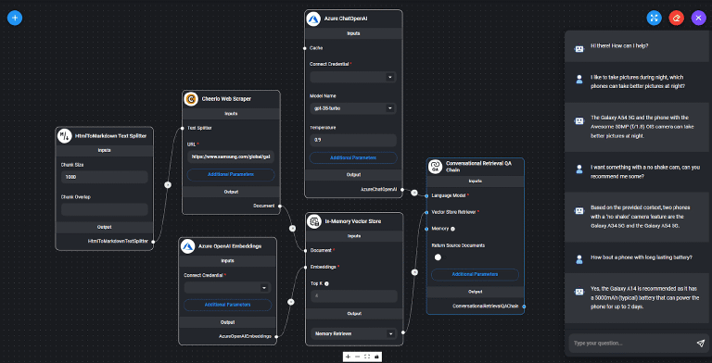This screenshot has width=712, height=363.
Task: Toggle Return Source Documents switch
Action: tap(438, 257)
